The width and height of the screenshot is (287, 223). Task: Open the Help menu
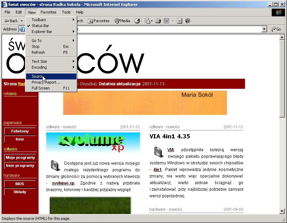click(x=79, y=12)
